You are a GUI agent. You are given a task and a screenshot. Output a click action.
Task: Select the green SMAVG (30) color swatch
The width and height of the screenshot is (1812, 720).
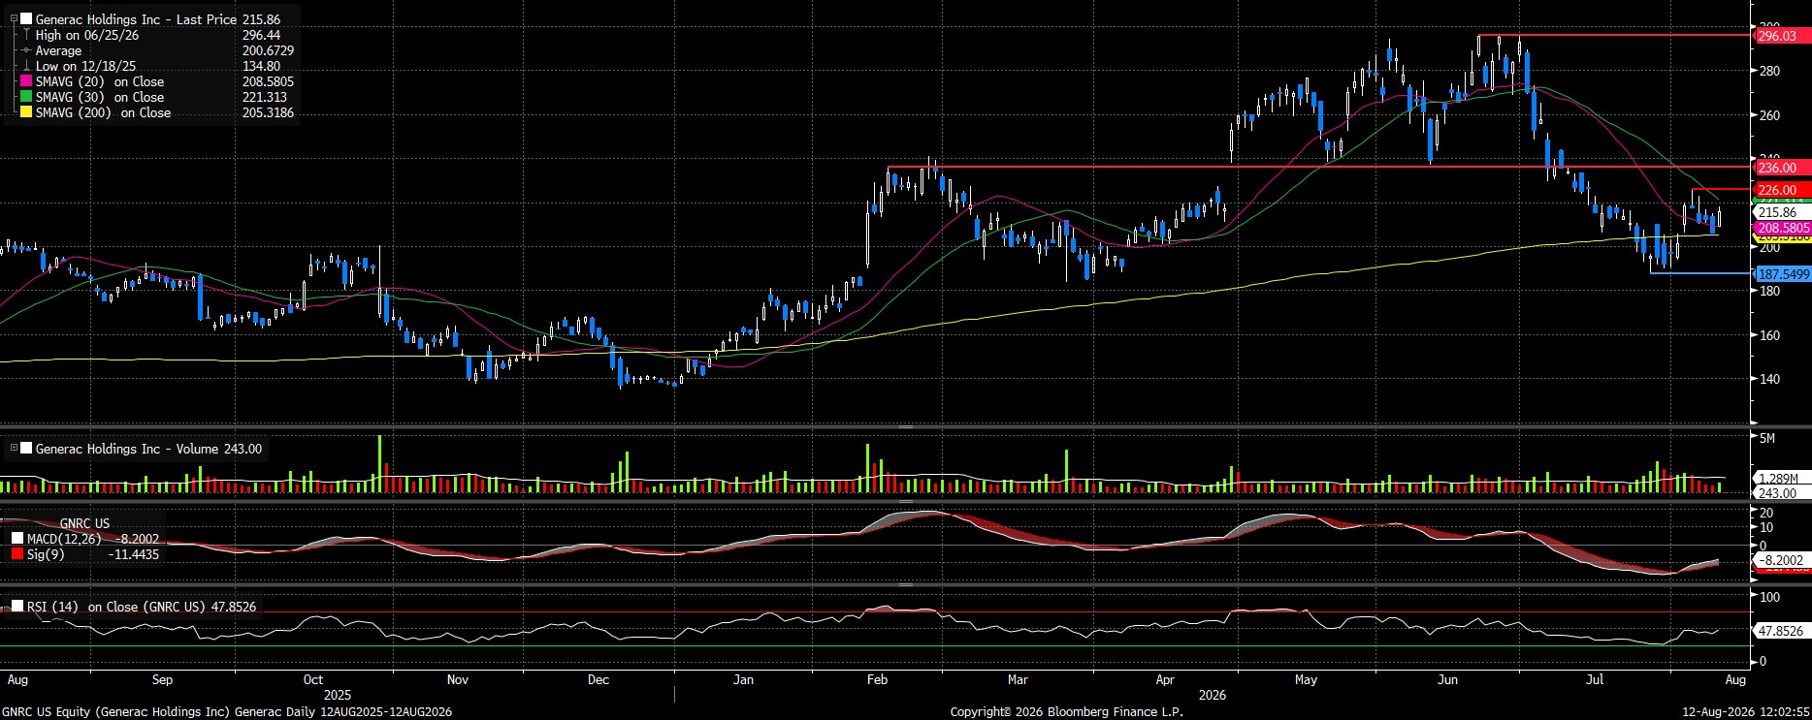pyautogui.click(x=26, y=97)
